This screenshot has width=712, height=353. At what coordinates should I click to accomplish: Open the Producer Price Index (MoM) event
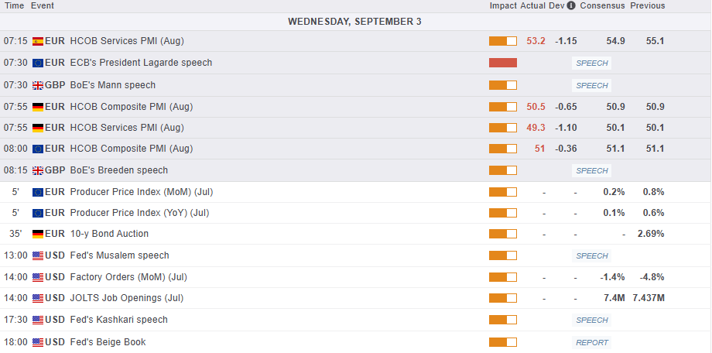[141, 192]
